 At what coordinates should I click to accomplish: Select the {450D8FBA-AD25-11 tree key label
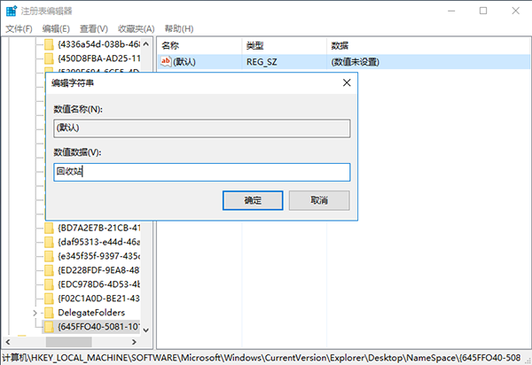tap(98, 58)
